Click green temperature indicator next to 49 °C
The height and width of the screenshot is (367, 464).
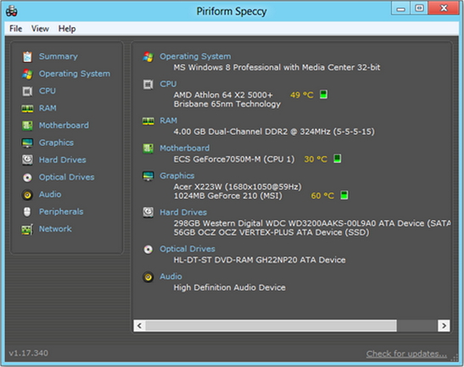click(323, 95)
